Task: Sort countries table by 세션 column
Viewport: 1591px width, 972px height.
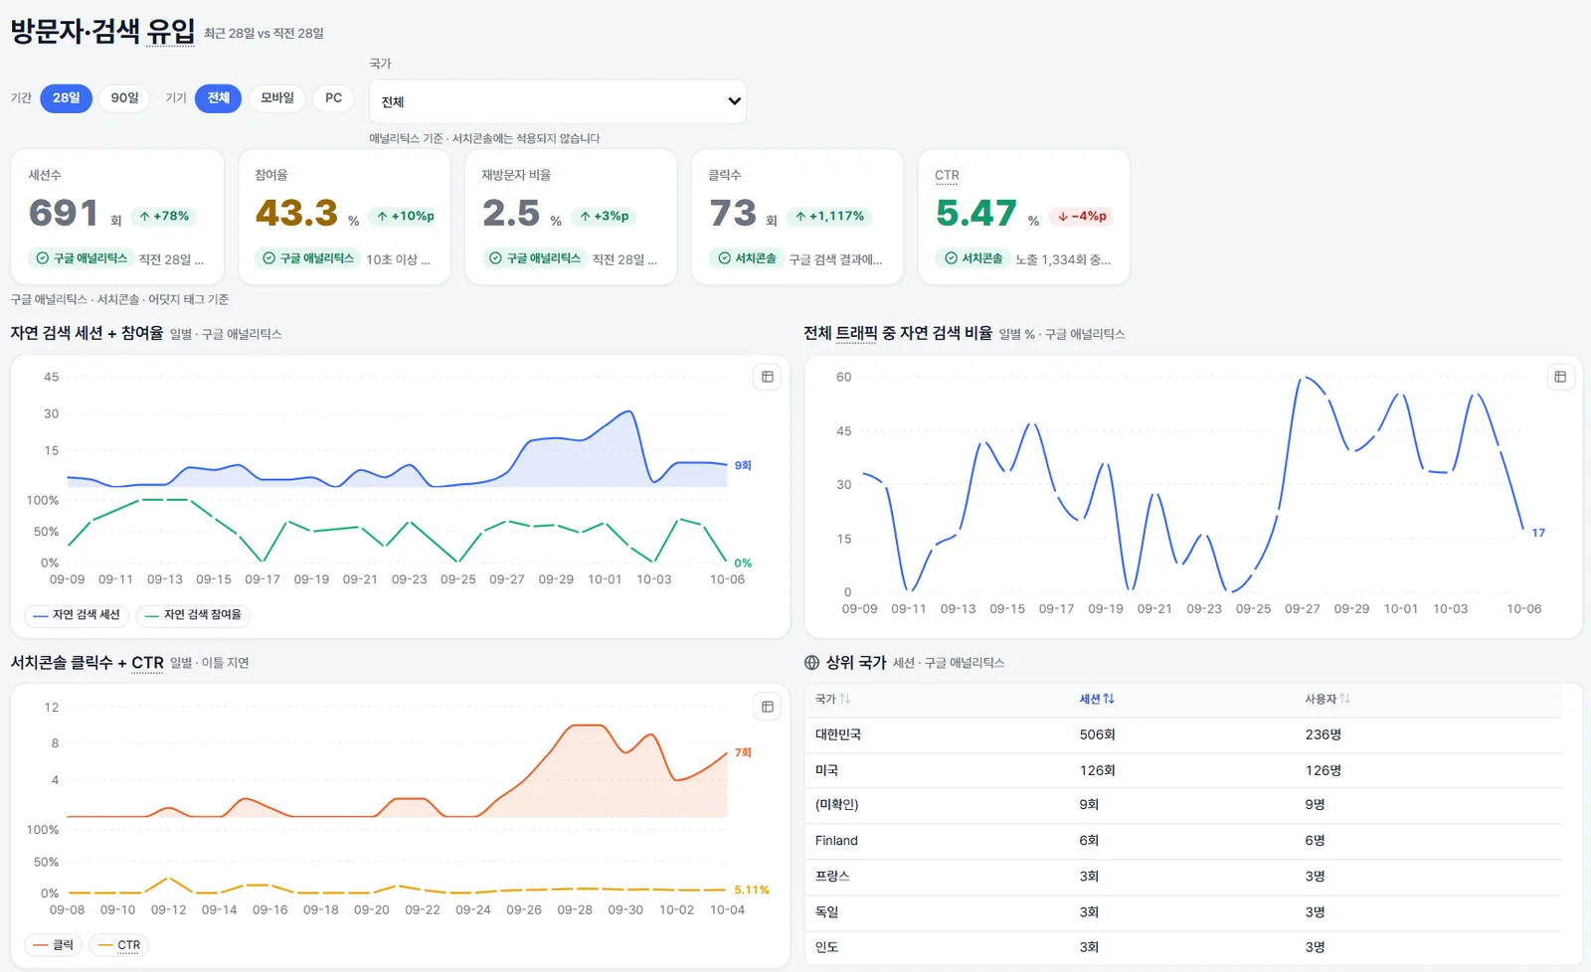Action: pyautogui.click(x=1097, y=699)
